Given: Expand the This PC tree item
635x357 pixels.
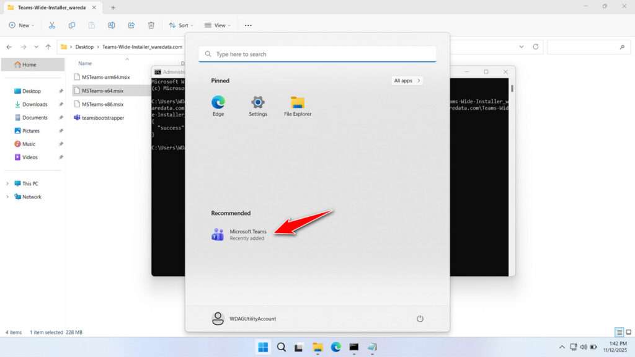Looking at the screenshot, I should 7,183.
